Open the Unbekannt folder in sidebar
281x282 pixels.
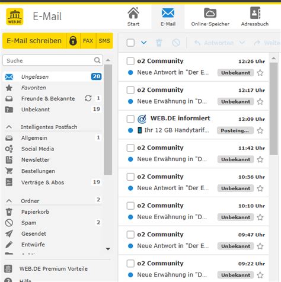coord(53,110)
